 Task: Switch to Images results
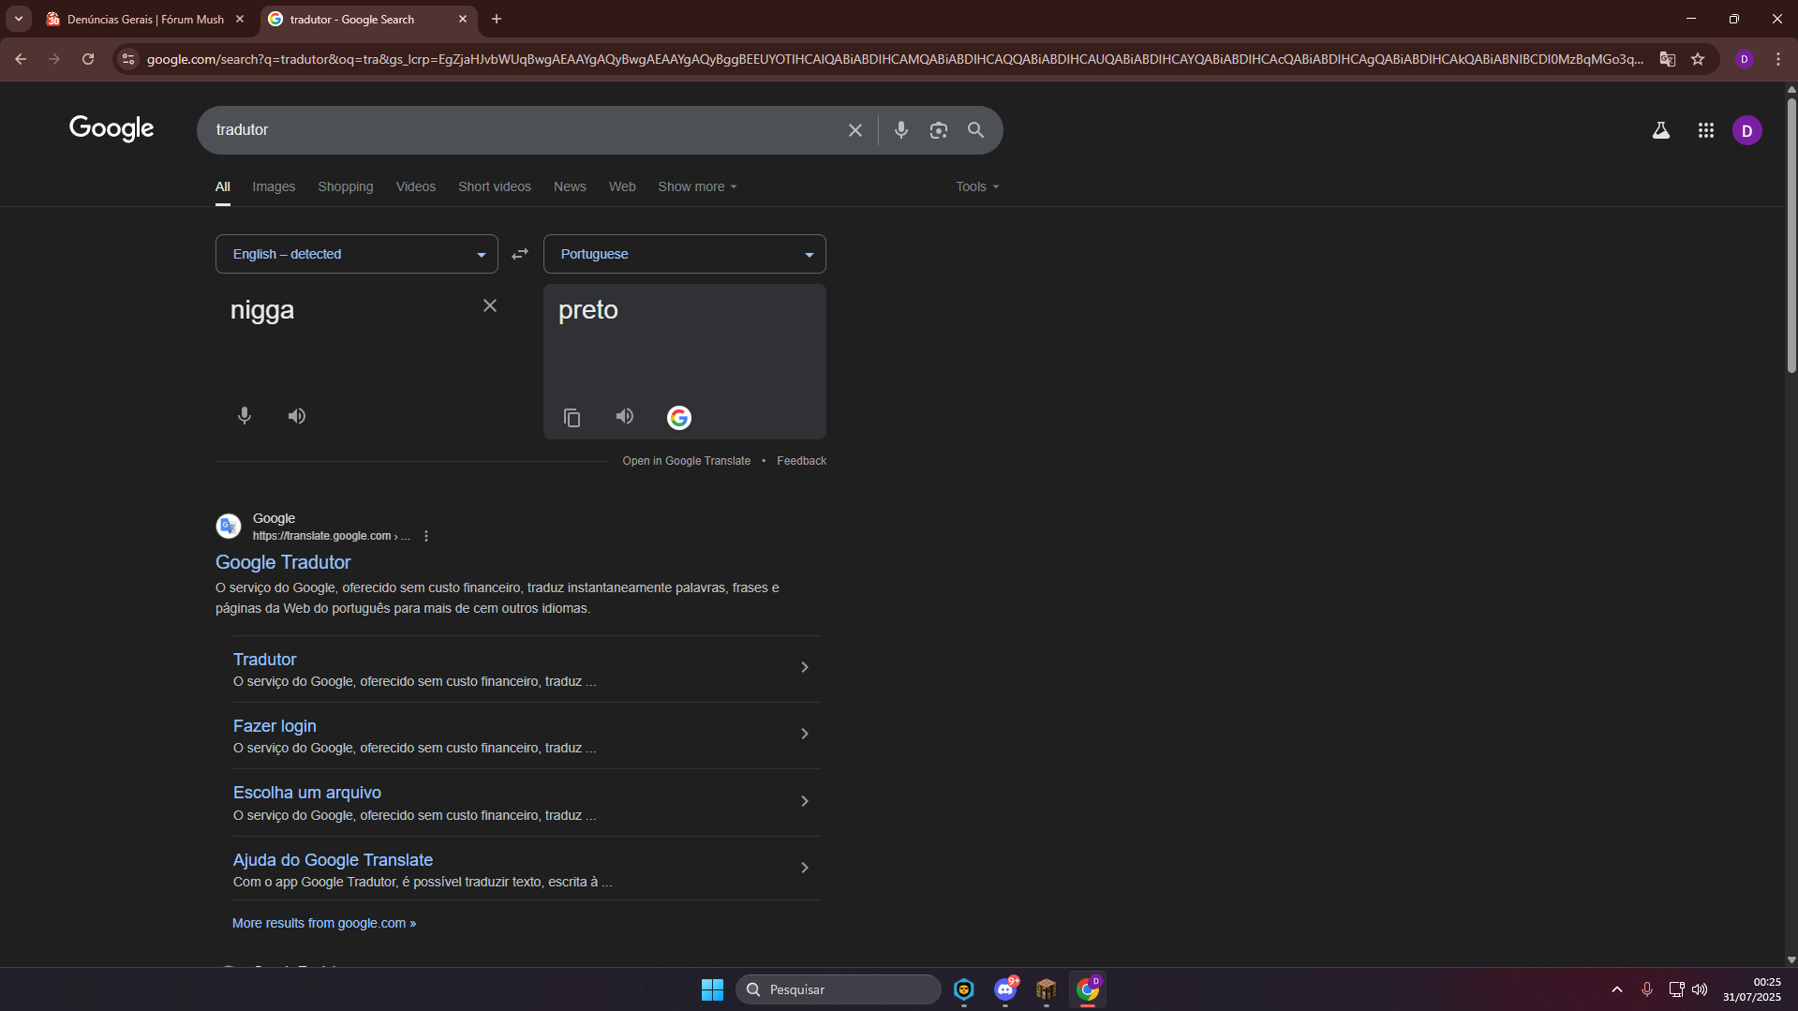(x=274, y=186)
